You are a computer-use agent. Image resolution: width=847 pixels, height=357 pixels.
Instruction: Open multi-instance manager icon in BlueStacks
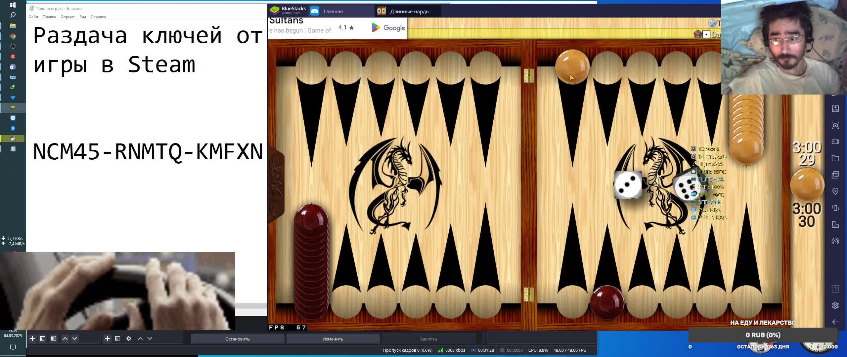click(x=835, y=175)
